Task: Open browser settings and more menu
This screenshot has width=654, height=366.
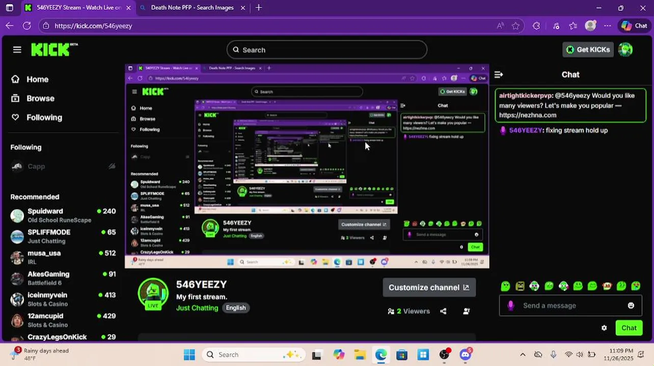Action: pos(607,26)
